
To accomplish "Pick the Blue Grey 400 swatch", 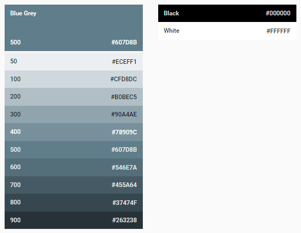I will (74, 132).
